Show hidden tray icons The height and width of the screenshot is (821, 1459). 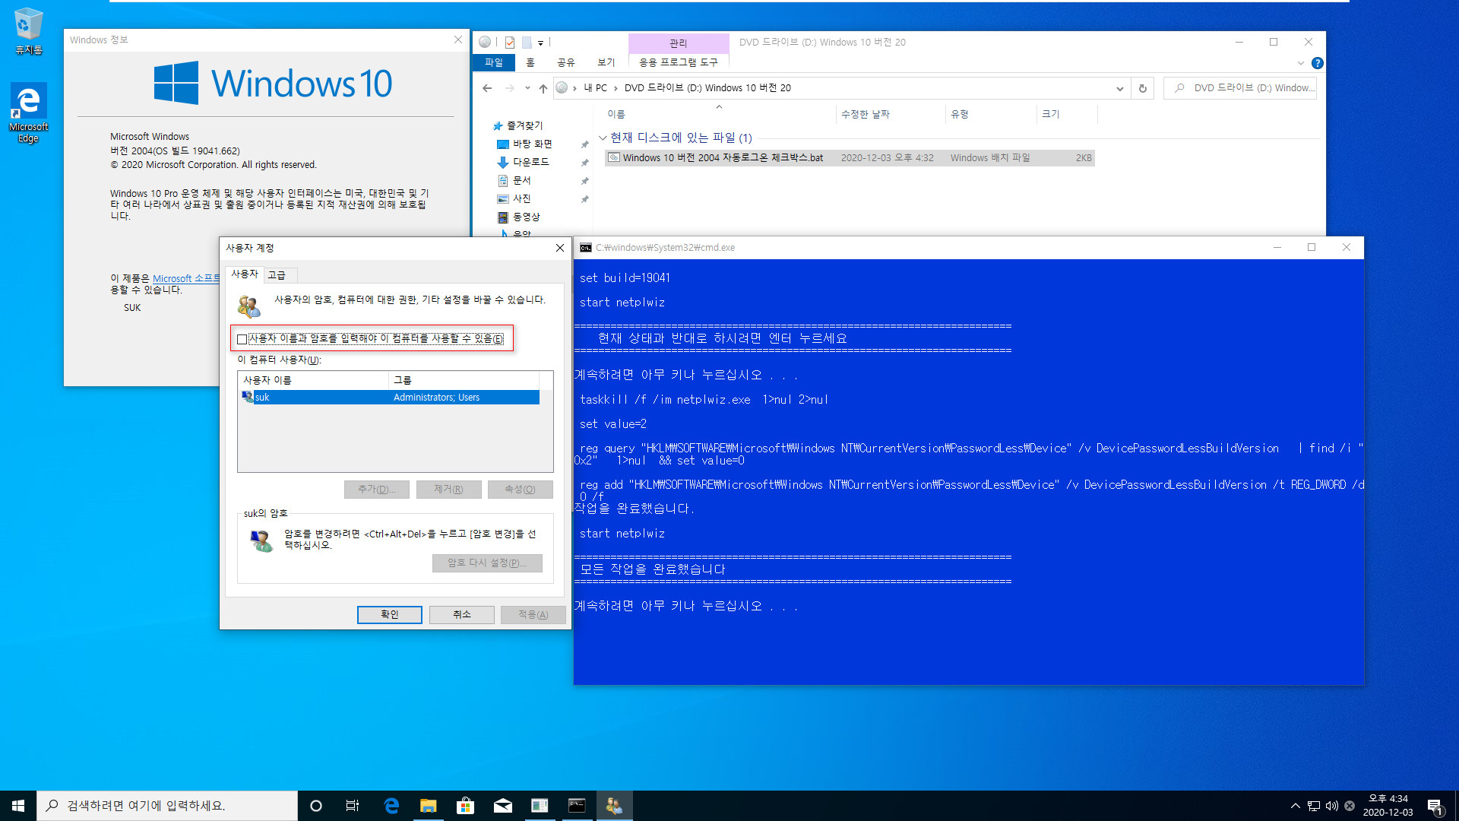[1295, 806]
